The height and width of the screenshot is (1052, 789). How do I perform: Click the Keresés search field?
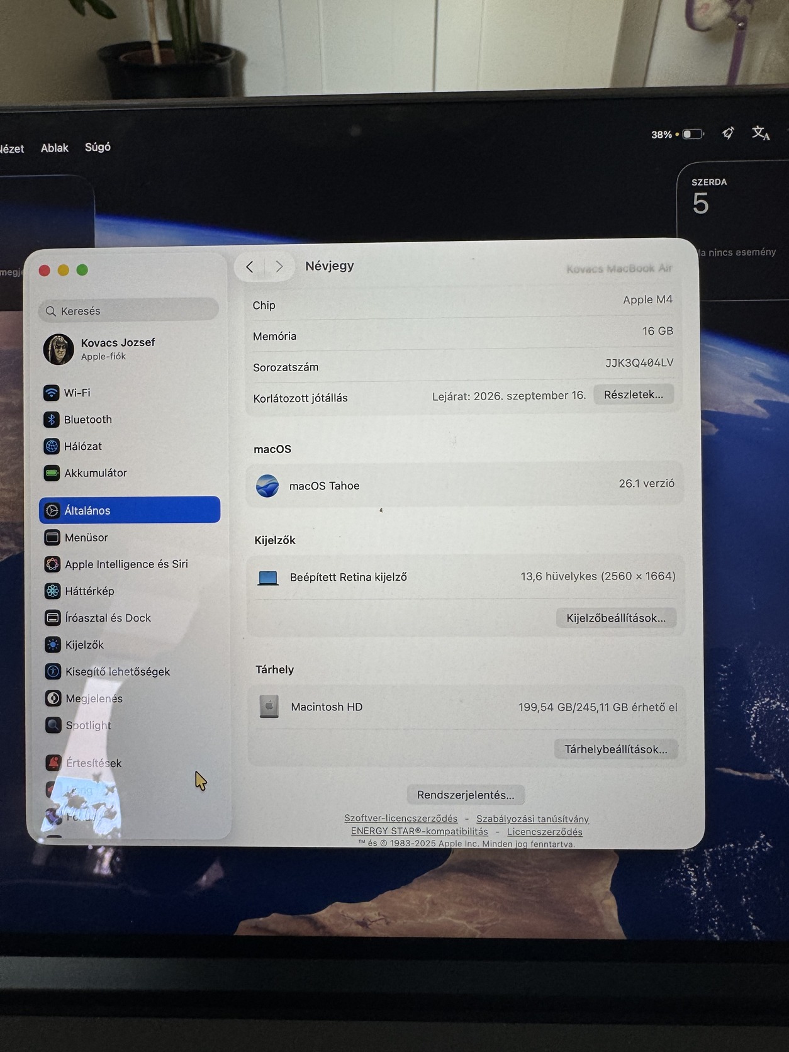pyautogui.click(x=129, y=310)
